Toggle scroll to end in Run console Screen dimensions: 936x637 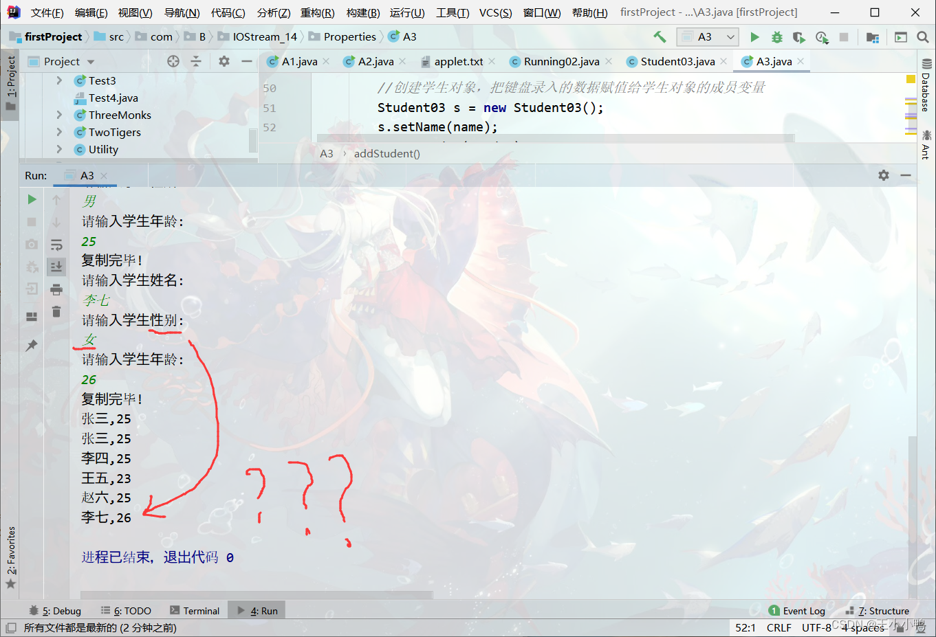point(56,266)
